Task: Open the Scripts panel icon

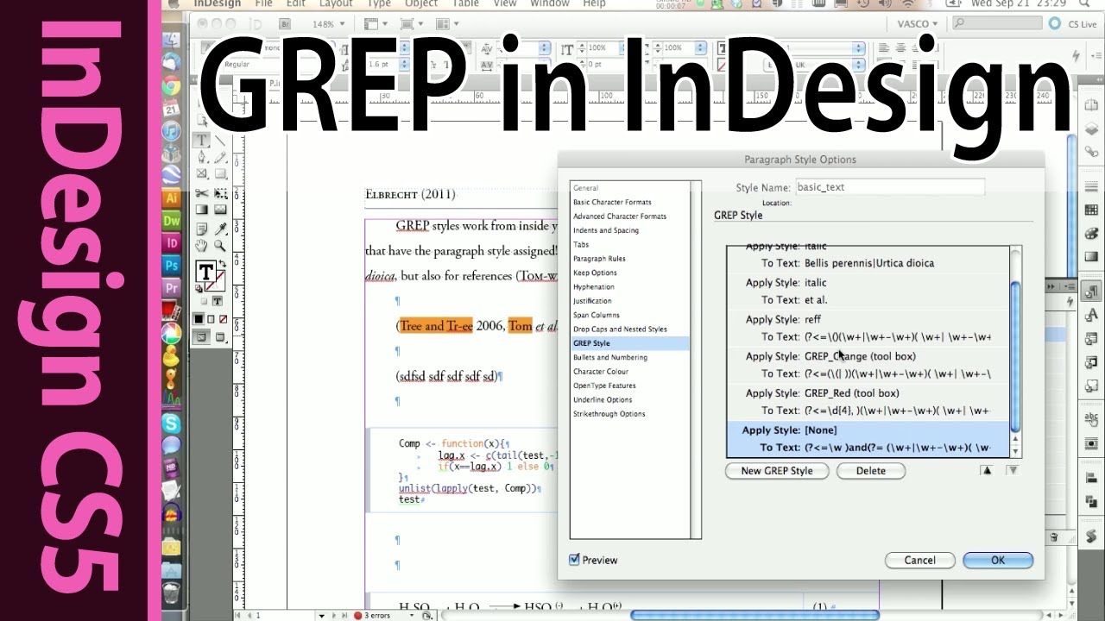Action: click(1090, 536)
